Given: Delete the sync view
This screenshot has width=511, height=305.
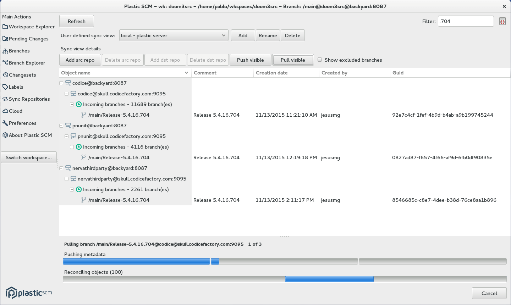Looking at the screenshot, I should [292, 35].
